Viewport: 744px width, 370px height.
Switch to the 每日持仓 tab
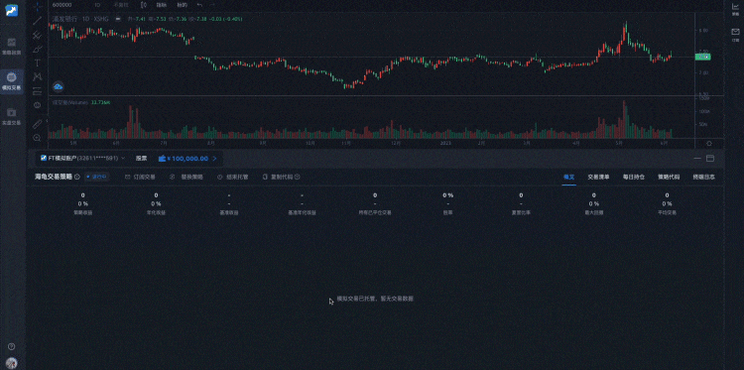pos(634,177)
